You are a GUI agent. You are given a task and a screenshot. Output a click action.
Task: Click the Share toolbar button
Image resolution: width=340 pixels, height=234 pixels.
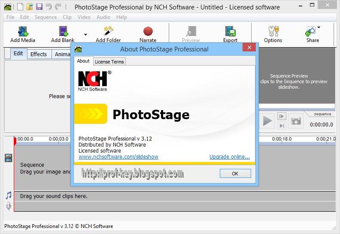(313, 34)
